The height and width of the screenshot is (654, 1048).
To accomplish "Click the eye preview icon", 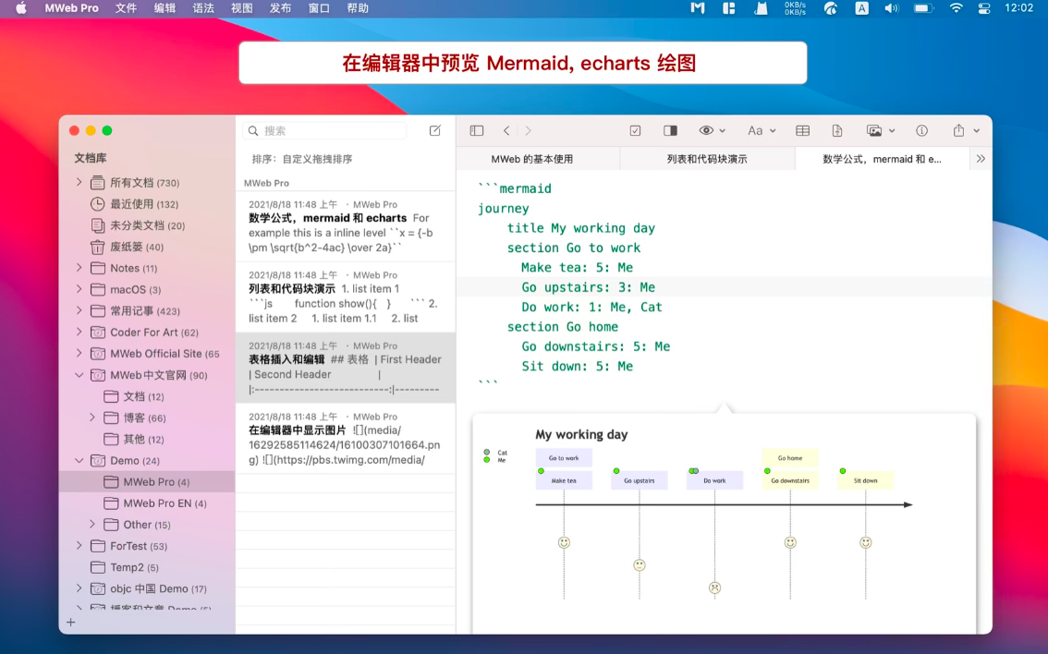I will click(706, 130).
